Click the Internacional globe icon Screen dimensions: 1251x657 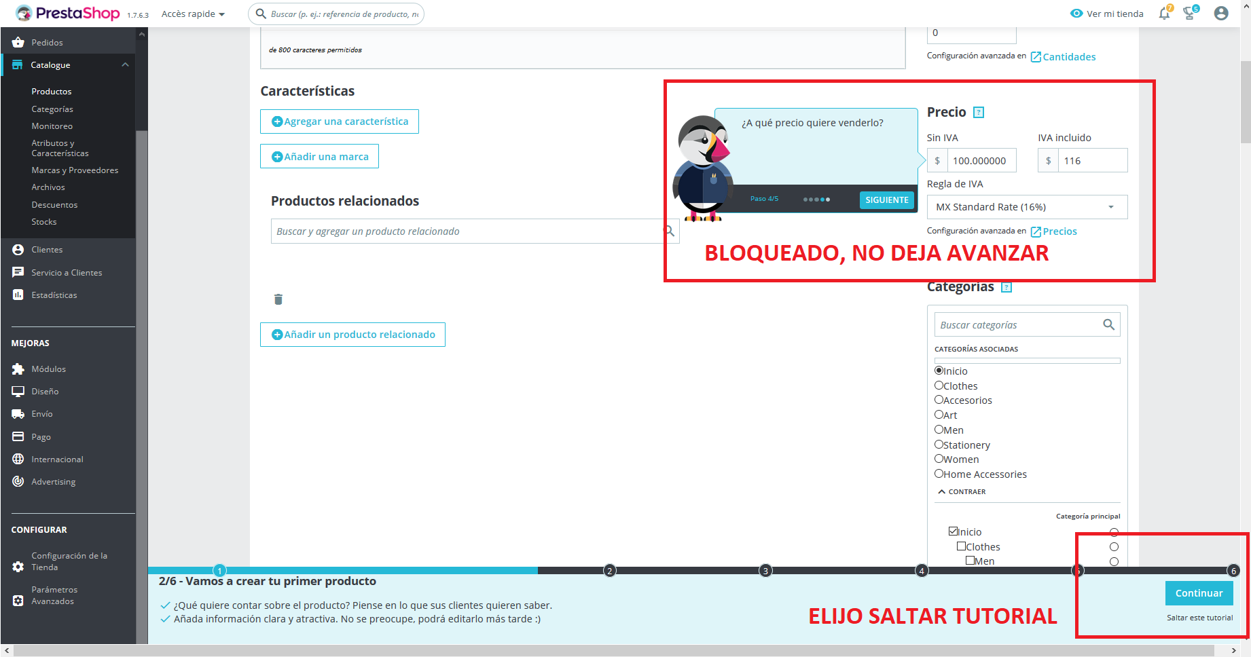18,459
